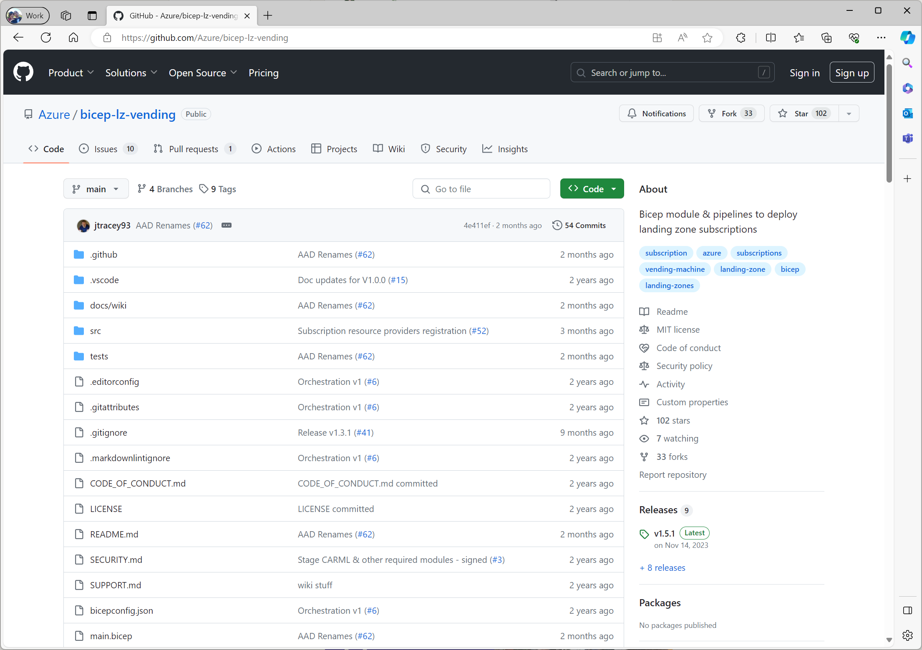Go back with the browser back arrow

coord(18,38)
